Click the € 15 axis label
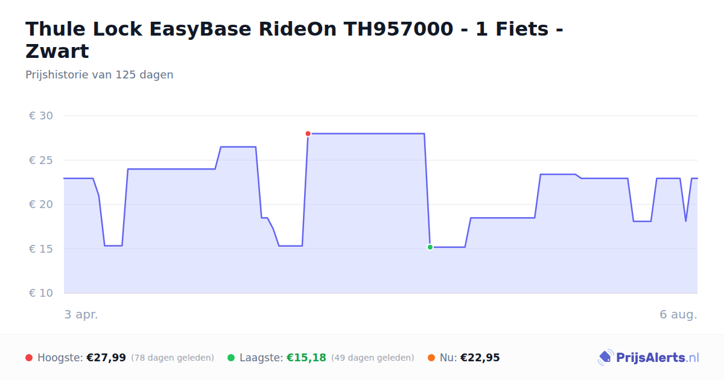The width and height of the screenshot is (724, 380). point(41,249)
